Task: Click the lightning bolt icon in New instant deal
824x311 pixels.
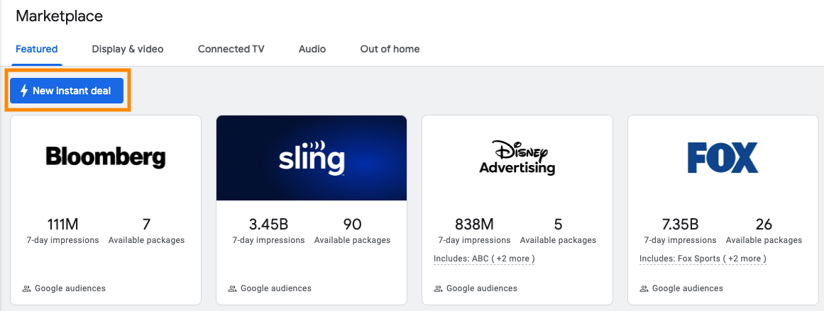Action: click(24, 91)
